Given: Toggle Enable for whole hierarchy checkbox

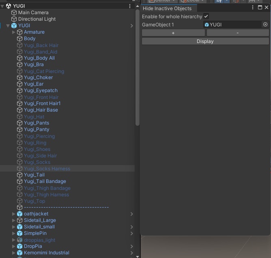Looking at the screenshot, I should pyautogui.click(x=206, y=16).
